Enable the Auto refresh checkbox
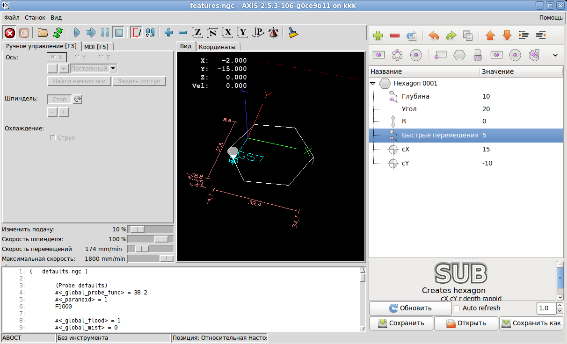 tap(457, 308)
